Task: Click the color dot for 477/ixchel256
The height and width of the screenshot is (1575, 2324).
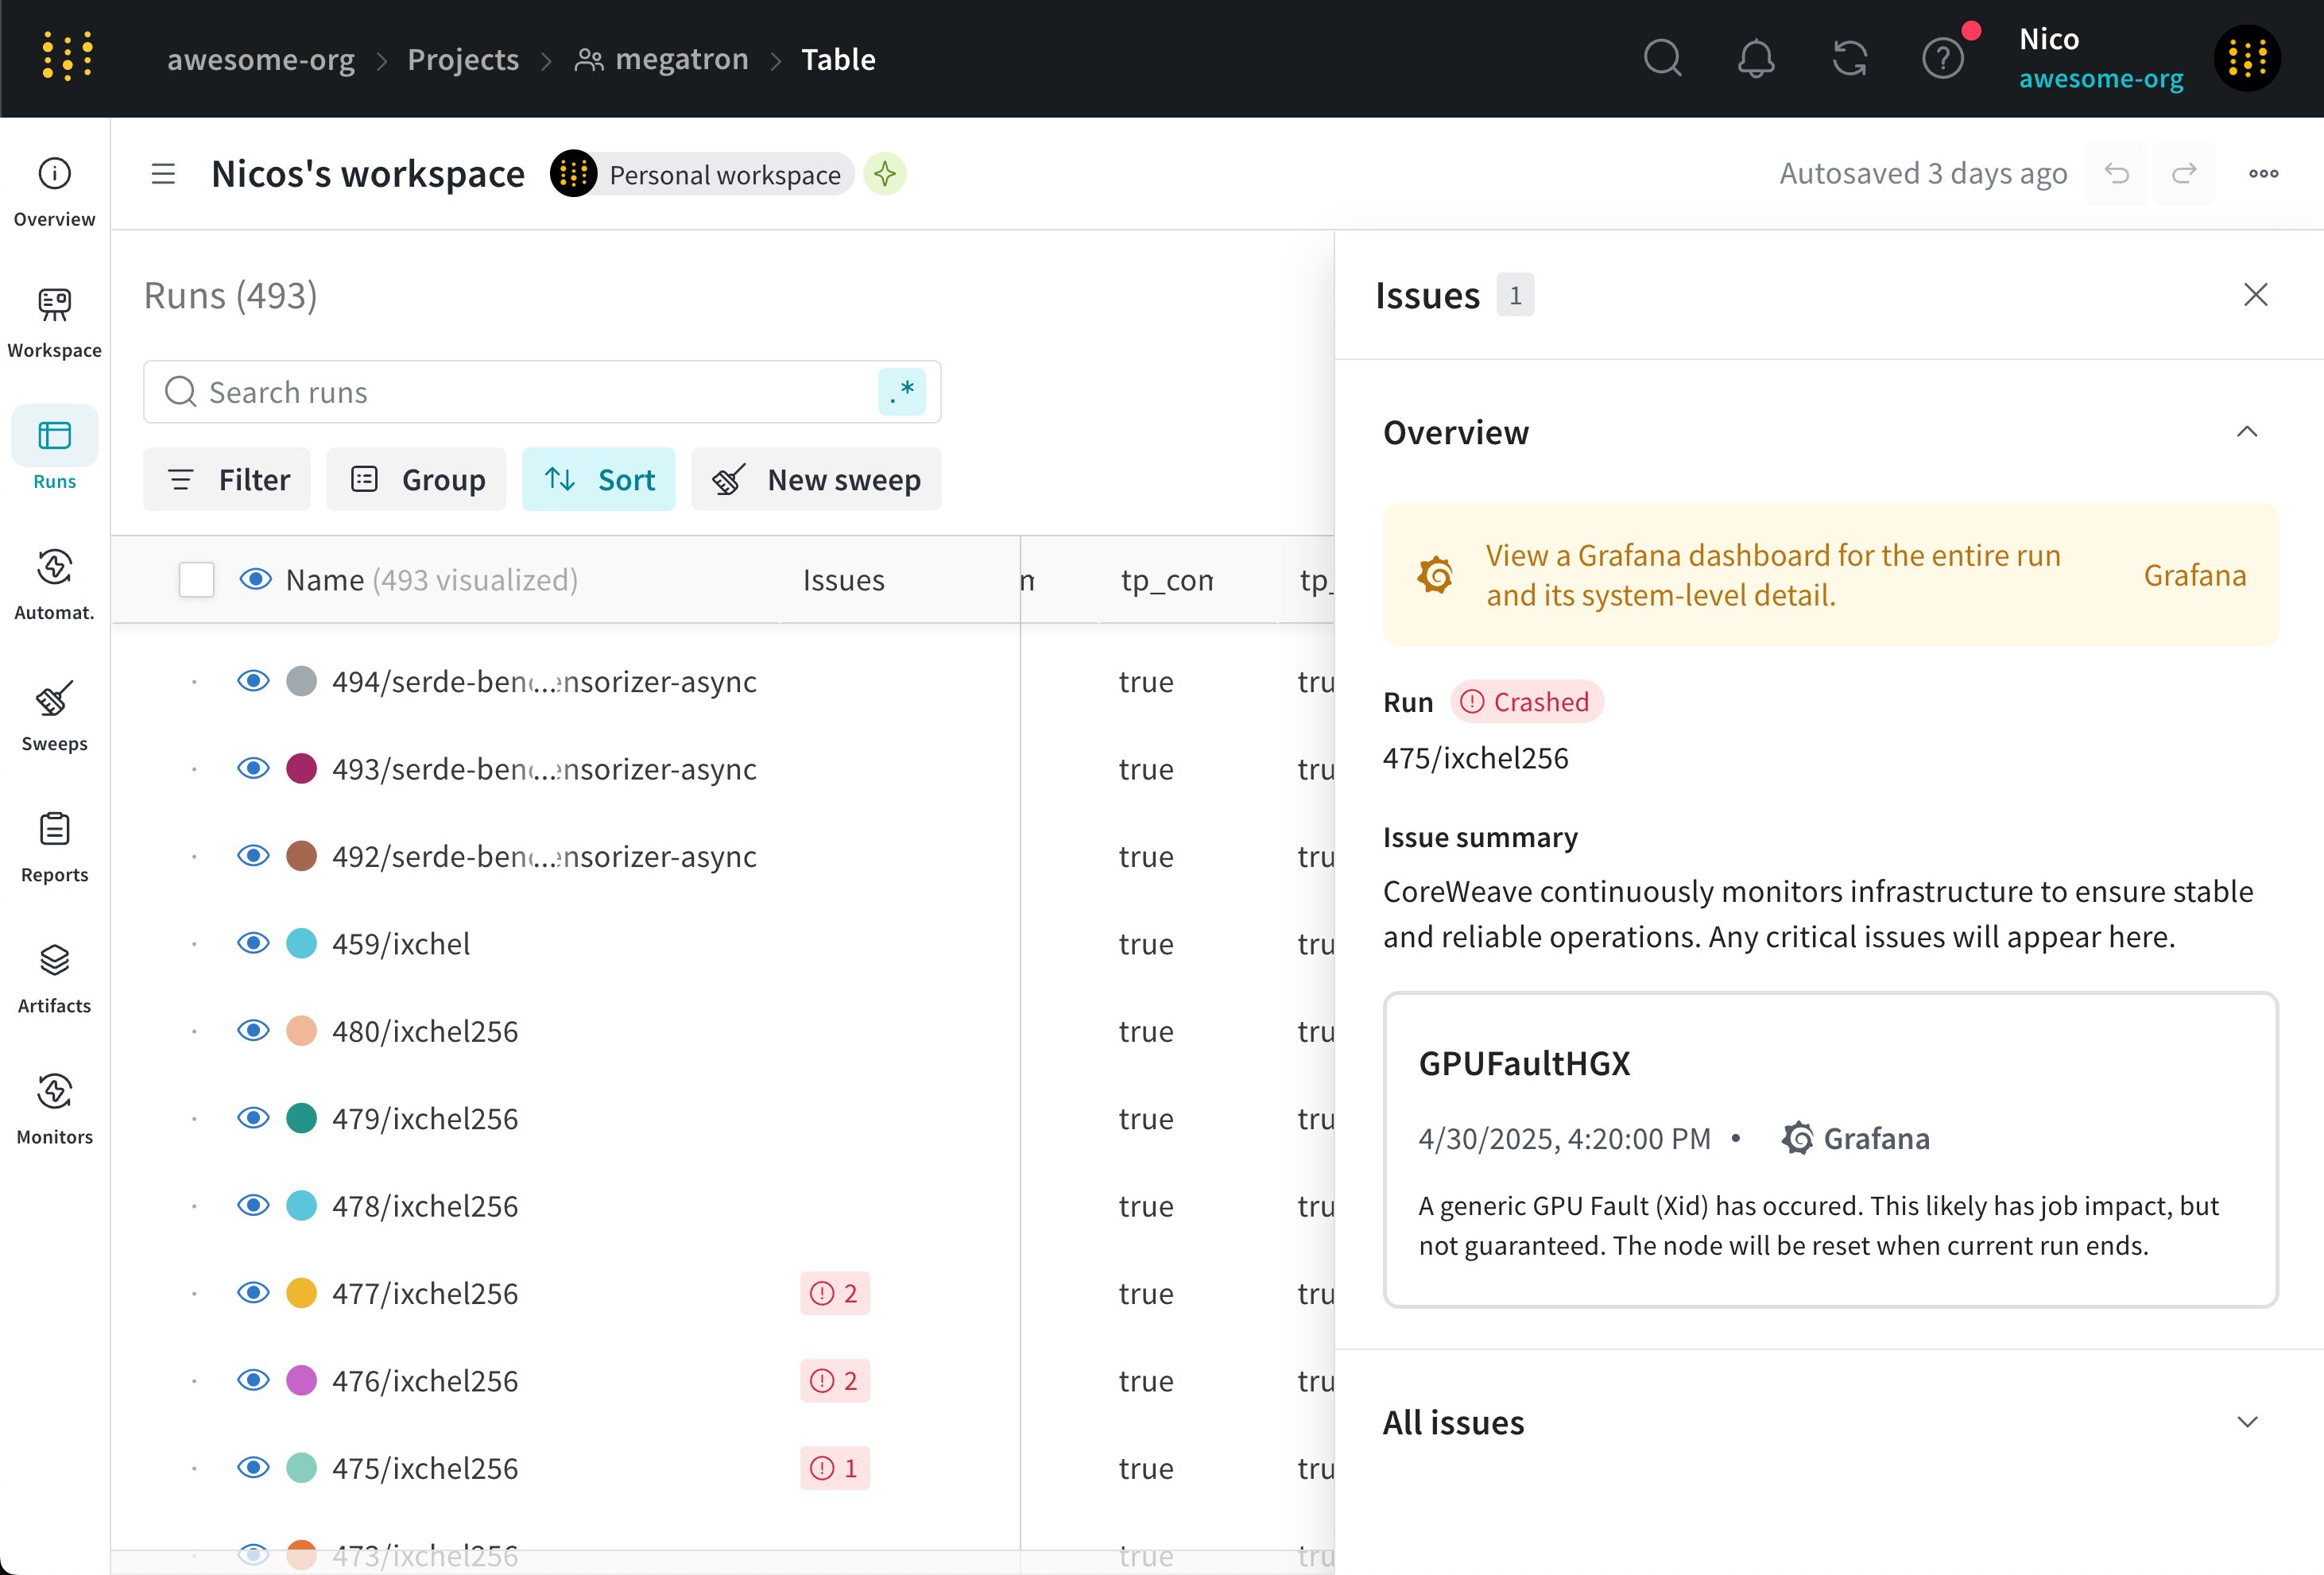Action: 301,1293
